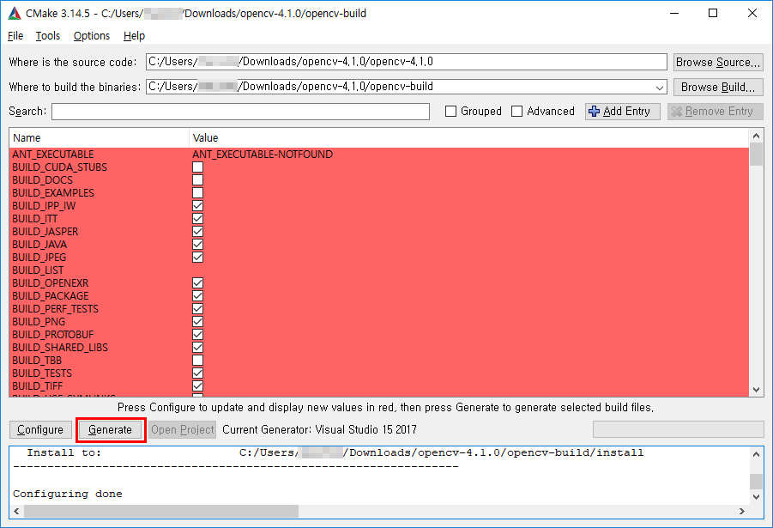
Task: Click the Browse Source button
Action: click(718, 62)
